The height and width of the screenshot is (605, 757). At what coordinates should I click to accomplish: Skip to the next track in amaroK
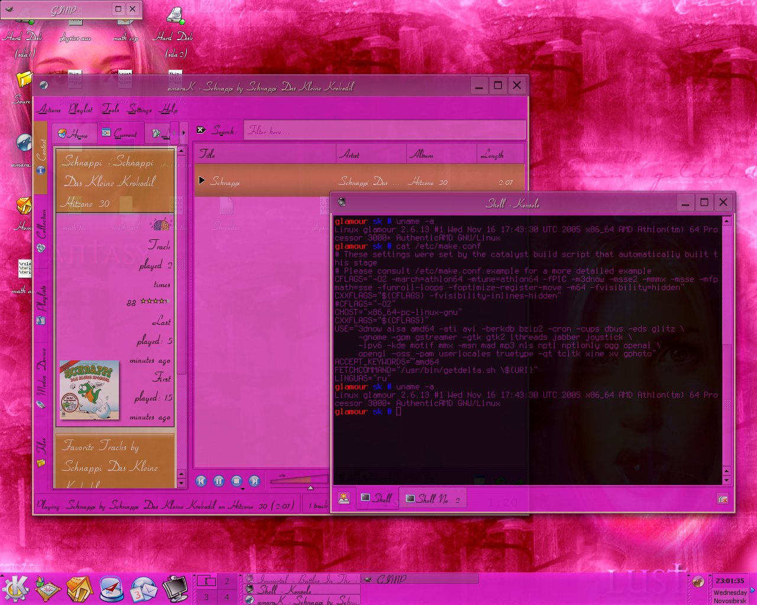(x=254, y=481)
